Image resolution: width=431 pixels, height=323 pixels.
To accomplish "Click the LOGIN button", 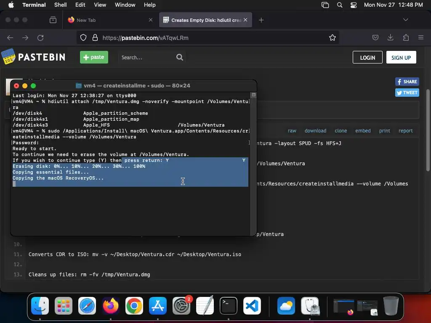I will click(x=367, y=57).
